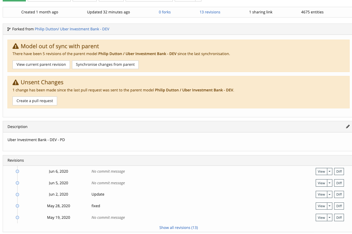
Task: Click the fork icon beside Forked from
Action: click(9, 29)
